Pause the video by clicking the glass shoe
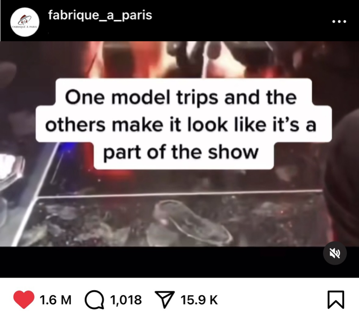Screen dimensions: 359x317 click(x=192, y=221)
